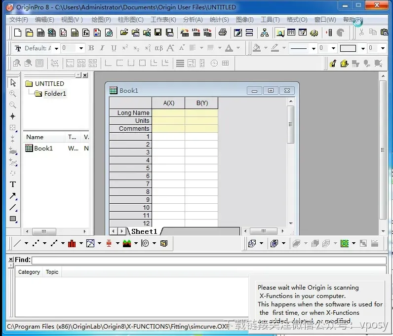The image size is (393, 336).
Task: Click the New Graph icon
Action: click(63, 33)
